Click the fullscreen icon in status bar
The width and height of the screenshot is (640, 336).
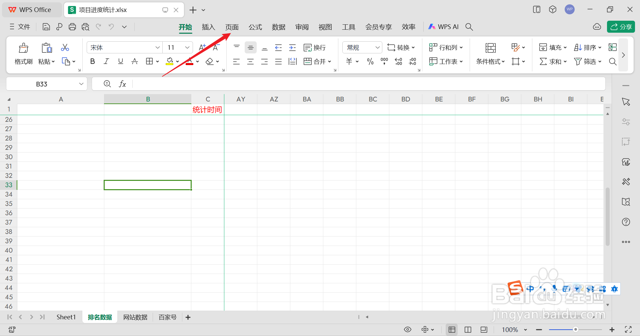point(628,330)
